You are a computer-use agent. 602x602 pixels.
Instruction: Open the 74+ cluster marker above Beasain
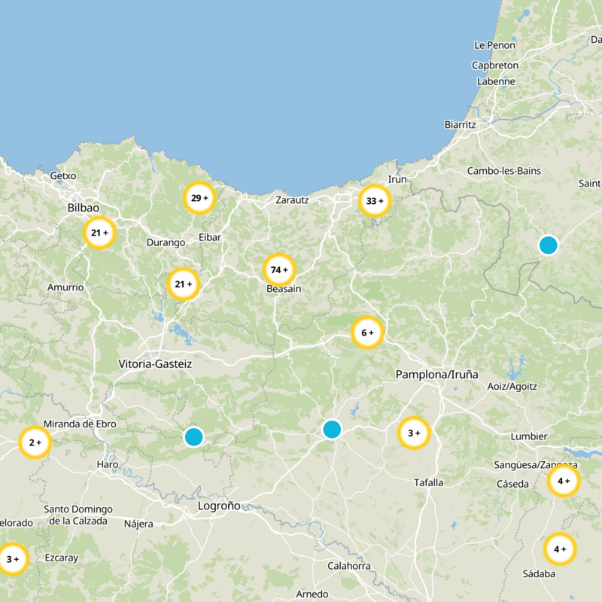tap(279, 270)
